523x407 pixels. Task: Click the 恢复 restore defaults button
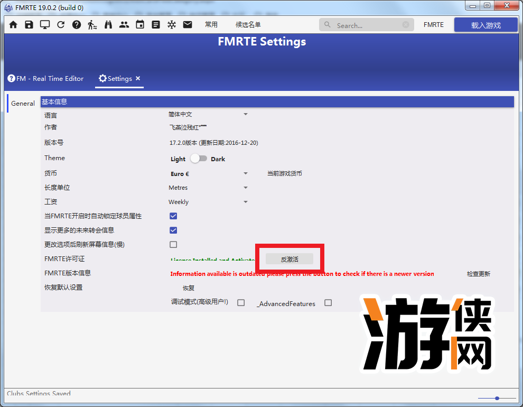(189, 288)
